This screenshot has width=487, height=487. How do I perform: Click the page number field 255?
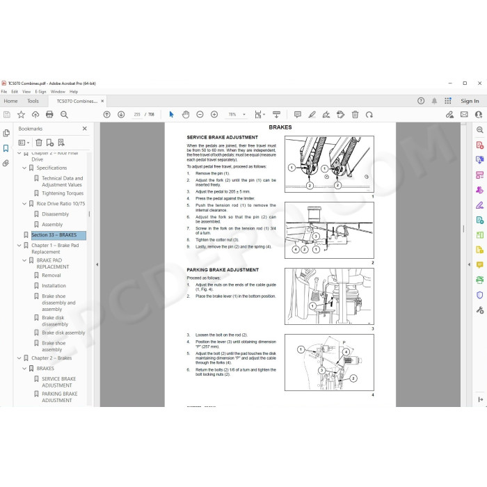pyautogui.click(x=137, y=115)
